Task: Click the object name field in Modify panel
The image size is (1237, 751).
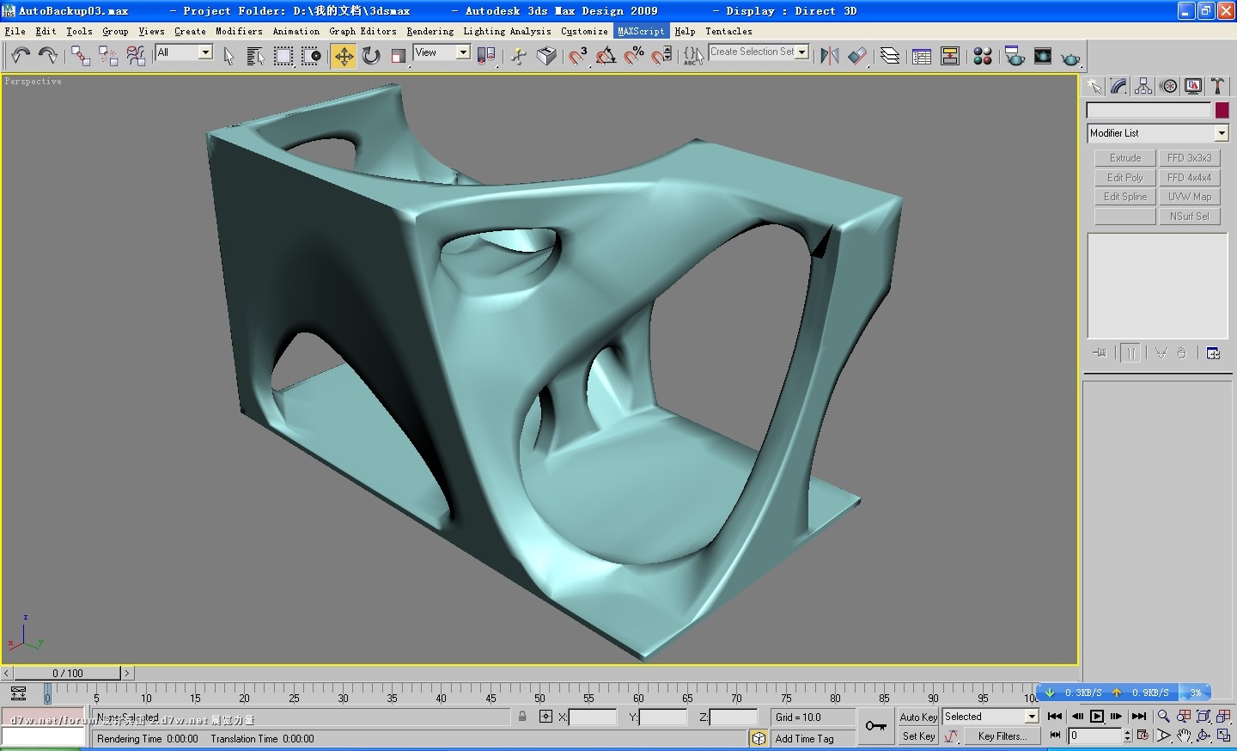Action: [x=1149, y=110]
